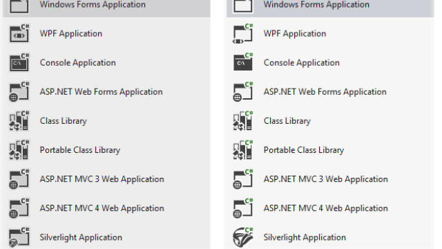Click ASP.NET Web Forms icon in left list
This screenshot has width=442, height=249.
19,91
